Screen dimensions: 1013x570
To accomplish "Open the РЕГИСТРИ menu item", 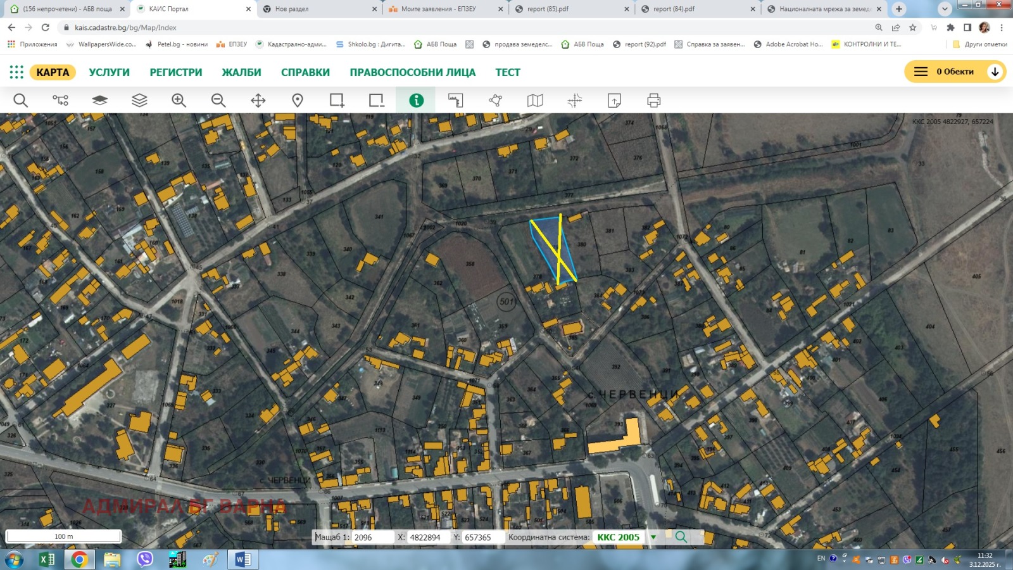I will click(175, 72).
